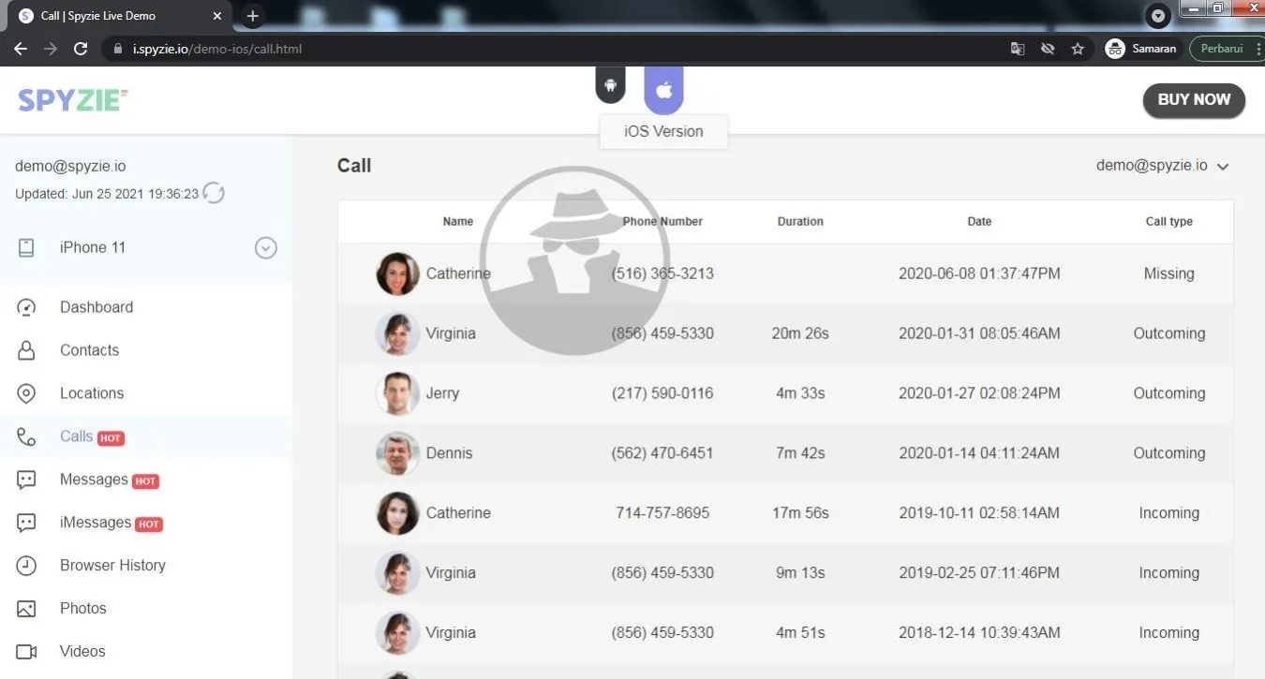Open the Browser History menu item
1265x679 pixels.
click(112, 566)
